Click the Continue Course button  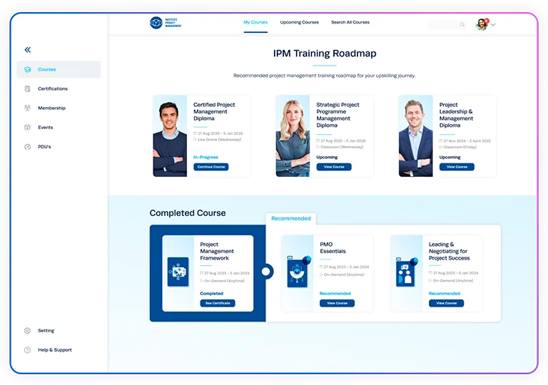point(211,167)
